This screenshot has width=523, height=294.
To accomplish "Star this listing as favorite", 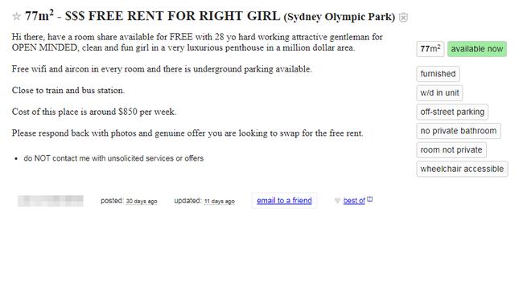I will 16,16.
